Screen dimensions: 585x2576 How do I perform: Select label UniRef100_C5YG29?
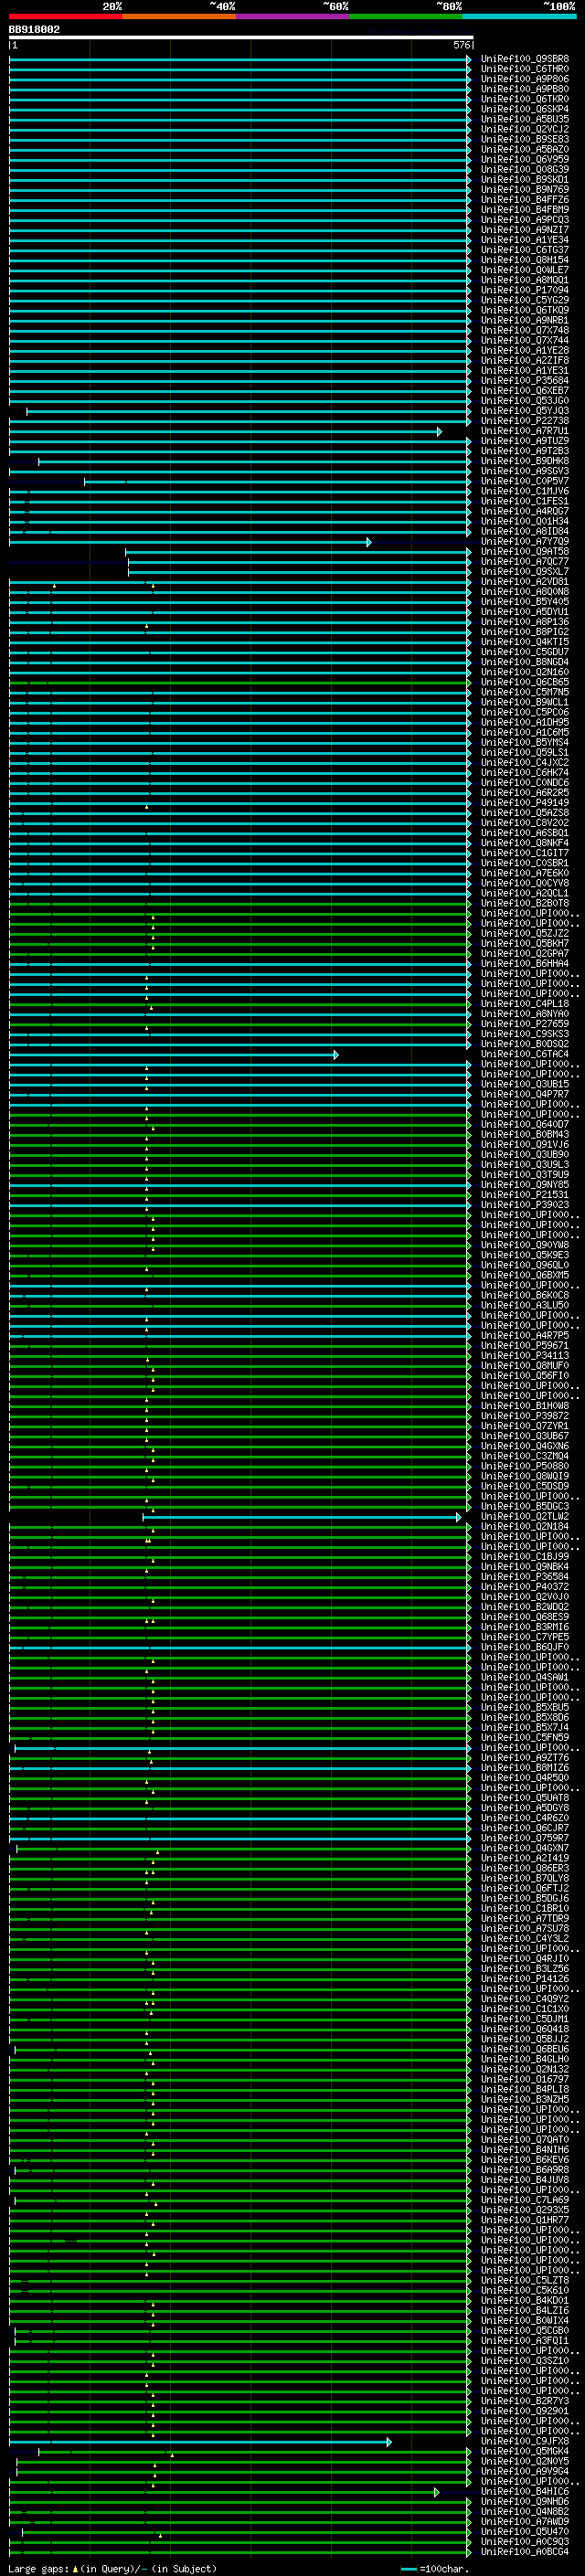click(x=525, y=300)
